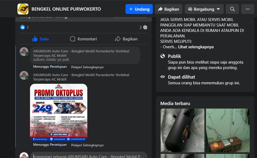Expand description with 'Lihat selengkapnya'
The width and height of the screenshot is (257, 158).
(196, 47)
